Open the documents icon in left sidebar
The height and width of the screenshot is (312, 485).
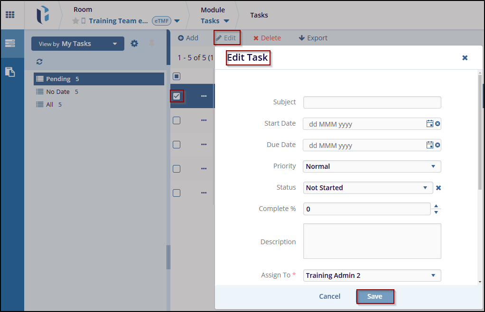[10, 72]
